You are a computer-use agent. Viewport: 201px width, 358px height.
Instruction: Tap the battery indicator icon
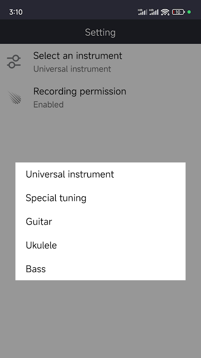pyautogui.click(x=178, y=12)
